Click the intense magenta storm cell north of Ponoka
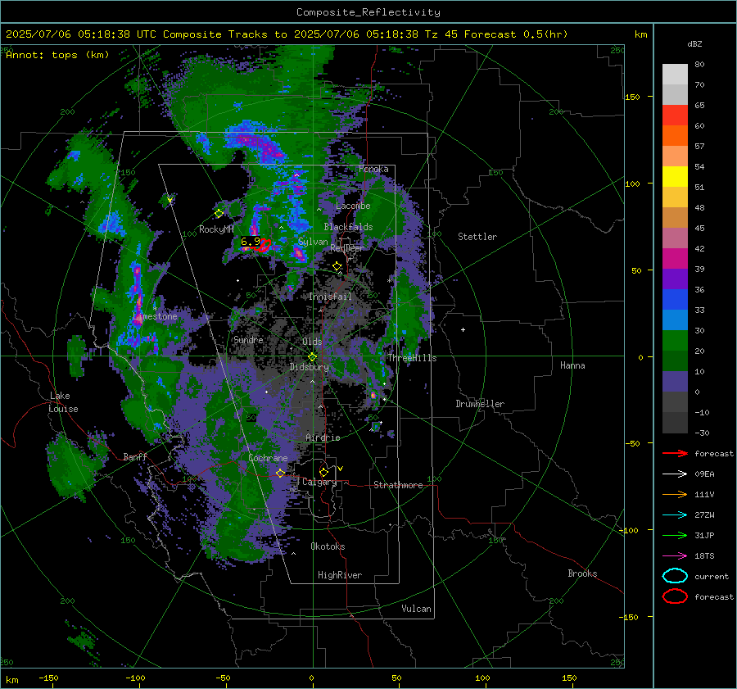737x689 pixels. (259, 143)
